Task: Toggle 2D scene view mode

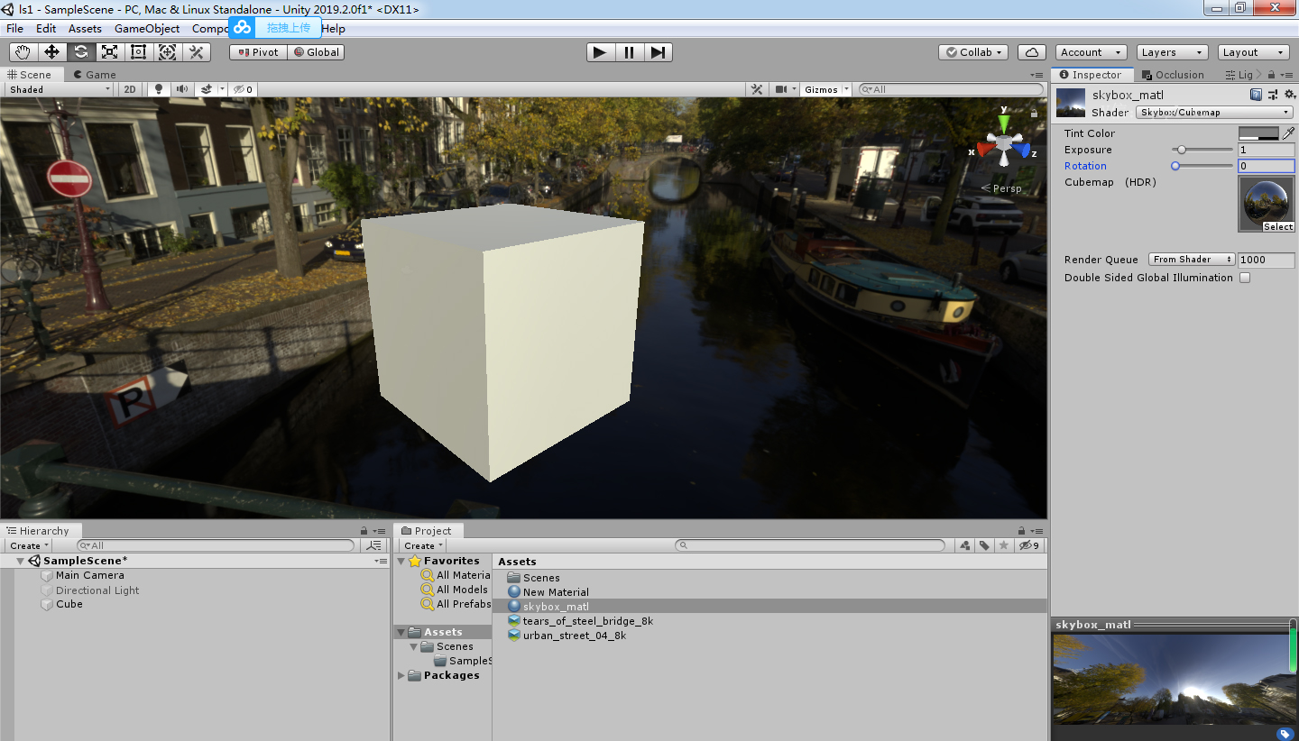Action: coord(130,89)
